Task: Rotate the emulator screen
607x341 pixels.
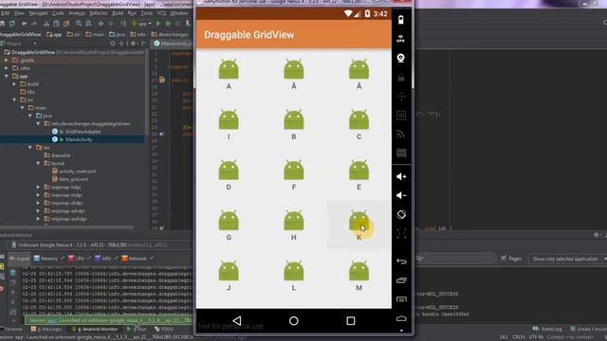Action: click(x=401, y=214)
